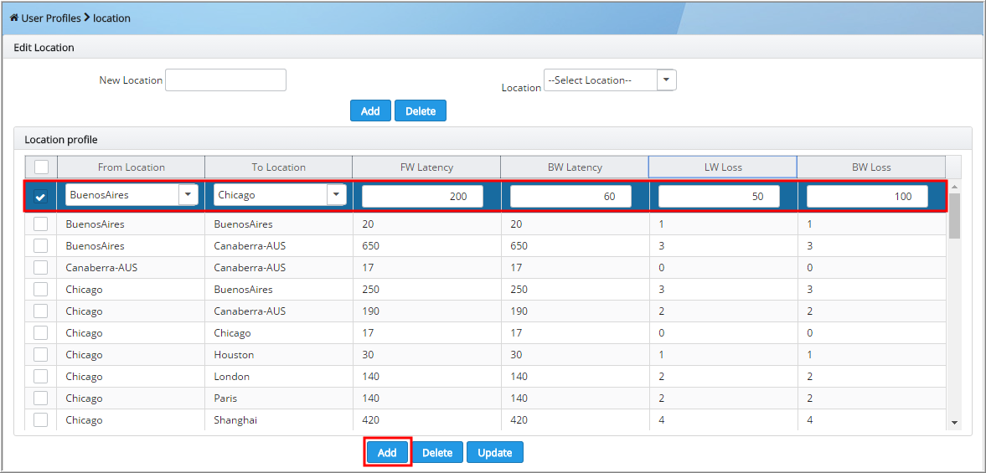Edit FW Latency field with value 200
The width and height of the screenshot is (986, 473).
tap(422, 196)
